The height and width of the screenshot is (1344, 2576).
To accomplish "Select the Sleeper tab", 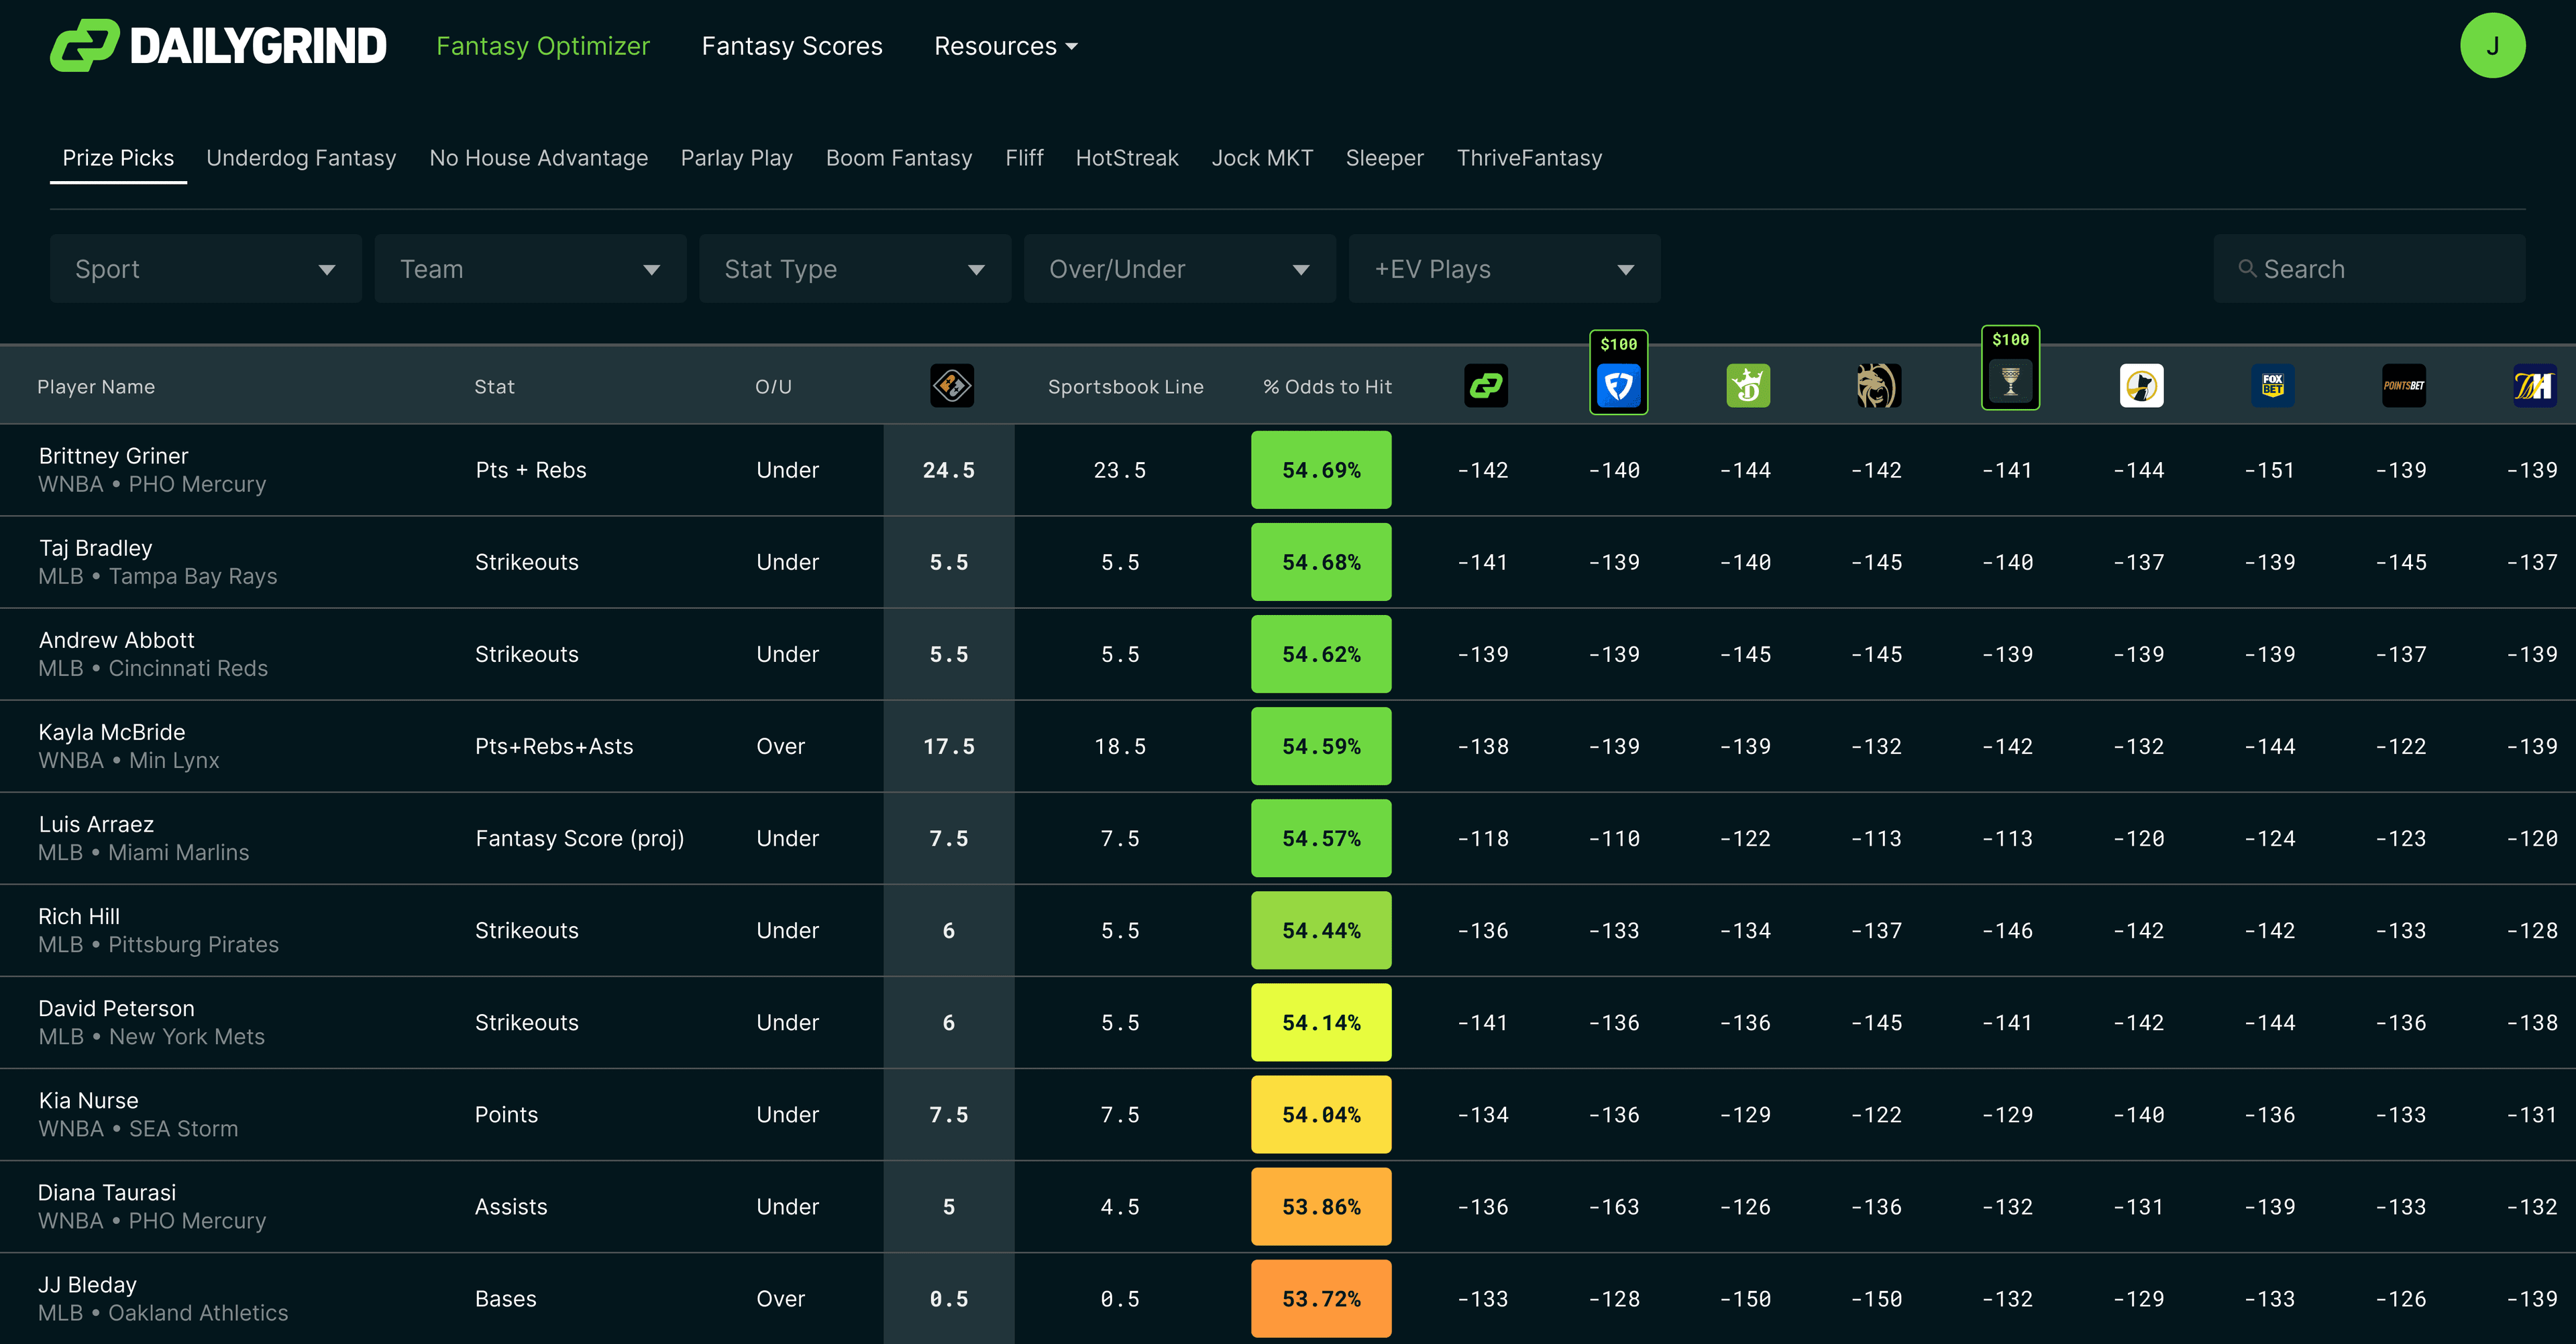I will 1384,158.
